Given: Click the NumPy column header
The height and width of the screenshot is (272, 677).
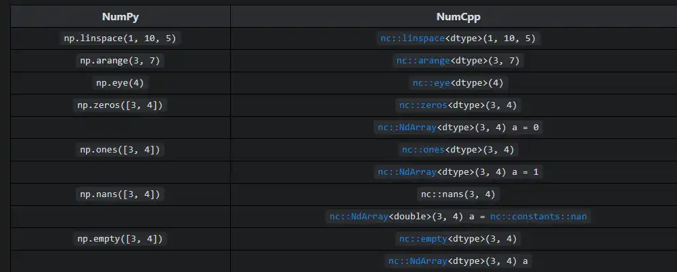Looking at the screenshot, I should 121,17.
